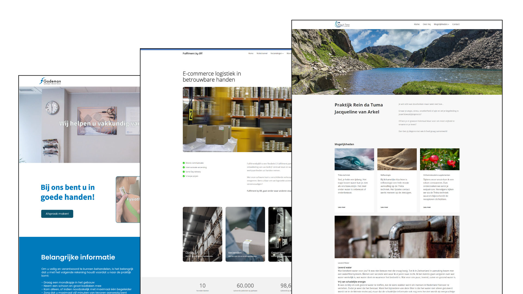Click the Thèta techniek card title
The image size is (523, 294).
click(x=344, y=175)
